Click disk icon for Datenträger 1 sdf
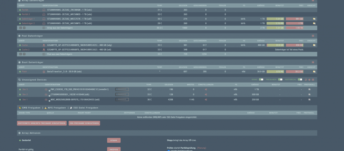The width and height of the screenshot is (344, 151). (x=44, y=19)
